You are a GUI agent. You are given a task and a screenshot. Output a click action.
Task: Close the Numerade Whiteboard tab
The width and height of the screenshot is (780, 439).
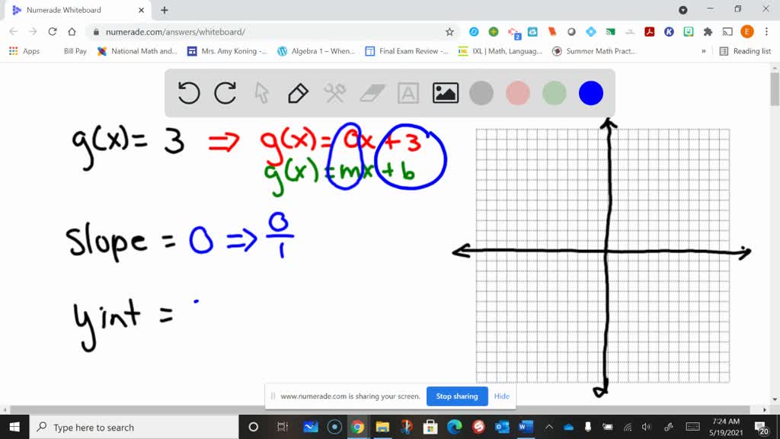click(141, 10)
